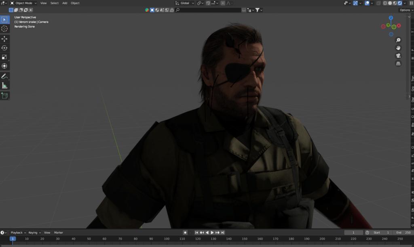Click the End frame field showing 250
Screen dimensions: 414x247
[x=402, y=232]
